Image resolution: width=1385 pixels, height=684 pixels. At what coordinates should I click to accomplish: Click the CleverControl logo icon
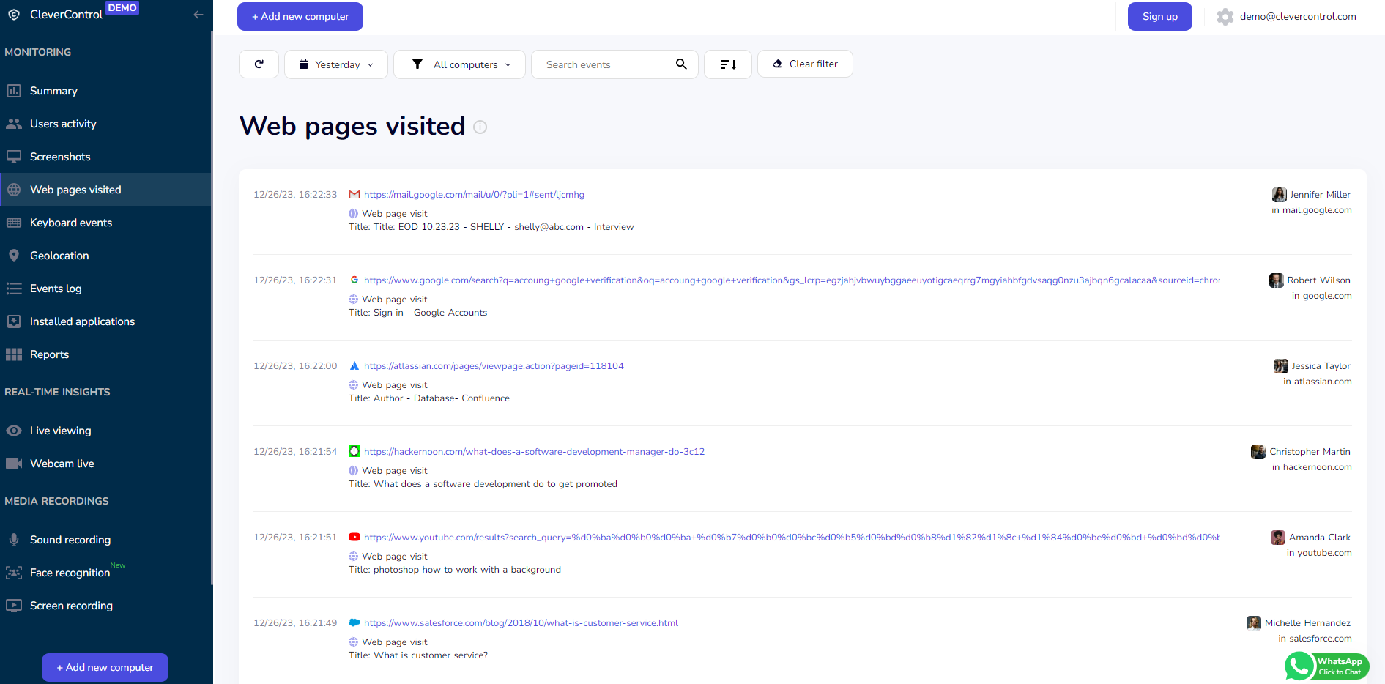pyautogui.click(x=14, y=15)
